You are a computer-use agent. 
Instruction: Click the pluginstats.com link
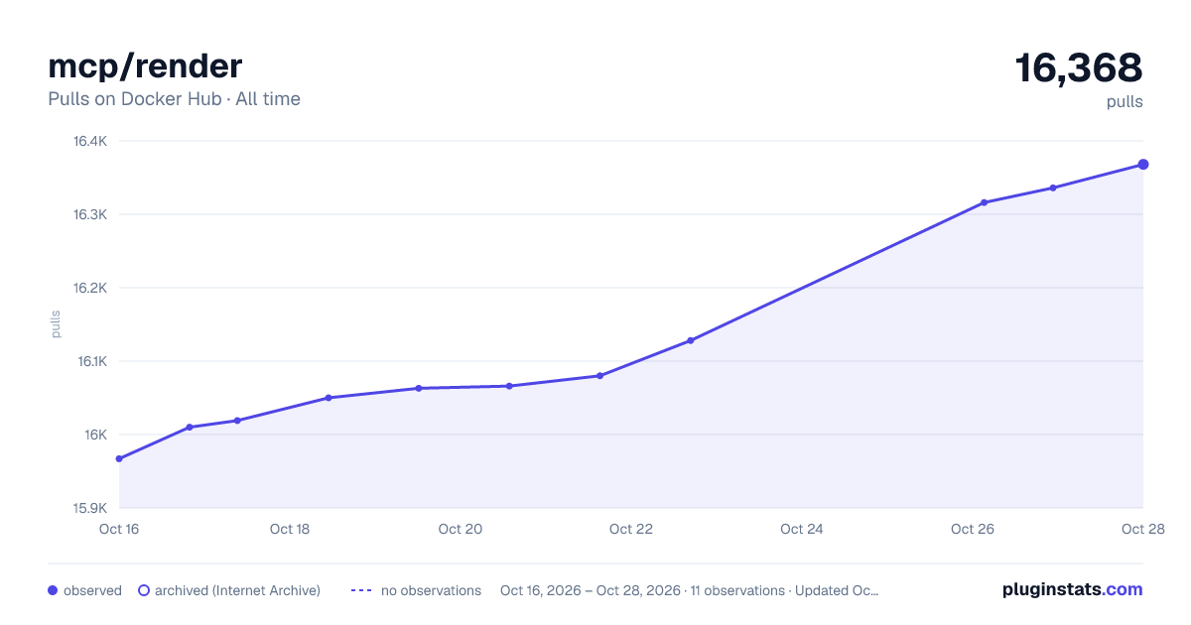coord(1072,589)
